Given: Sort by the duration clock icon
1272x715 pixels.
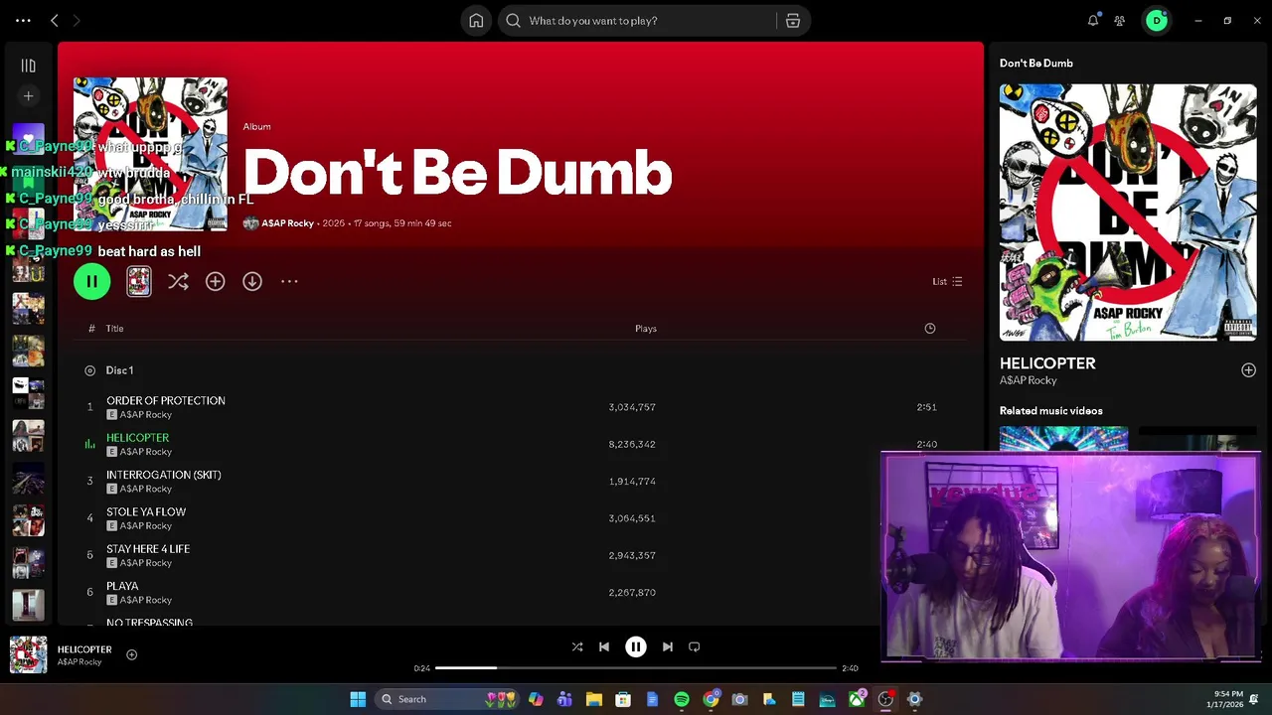Looking at the screenshot, I should tap(930, 329).
